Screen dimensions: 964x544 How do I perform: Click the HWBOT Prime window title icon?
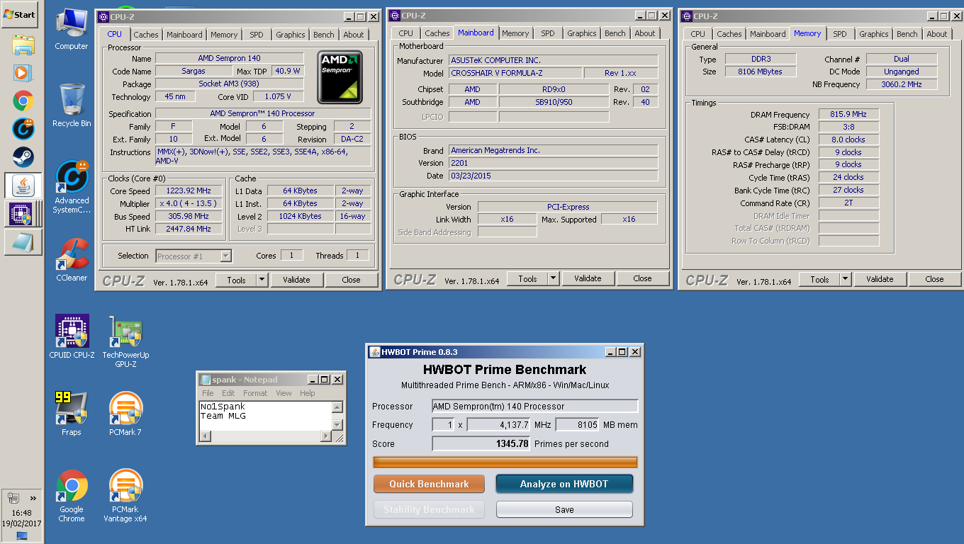pos(374,351)
